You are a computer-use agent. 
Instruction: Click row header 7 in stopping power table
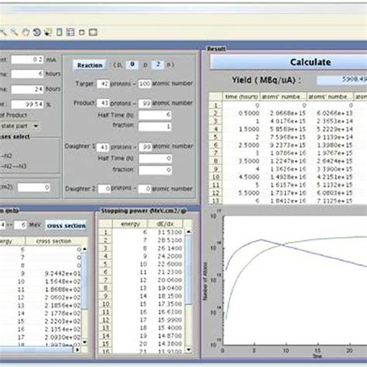coord(105,280)
